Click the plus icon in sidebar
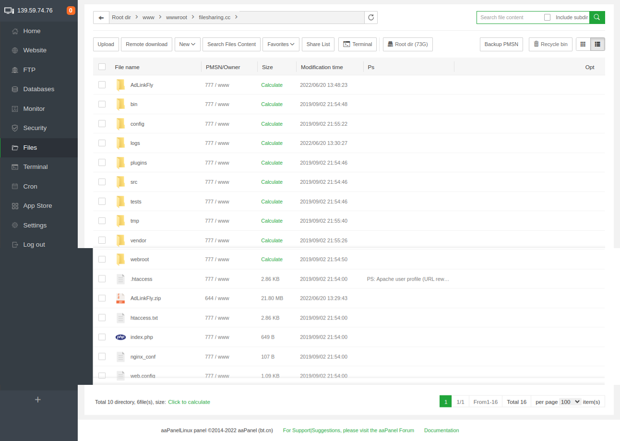 coord(38,399)
